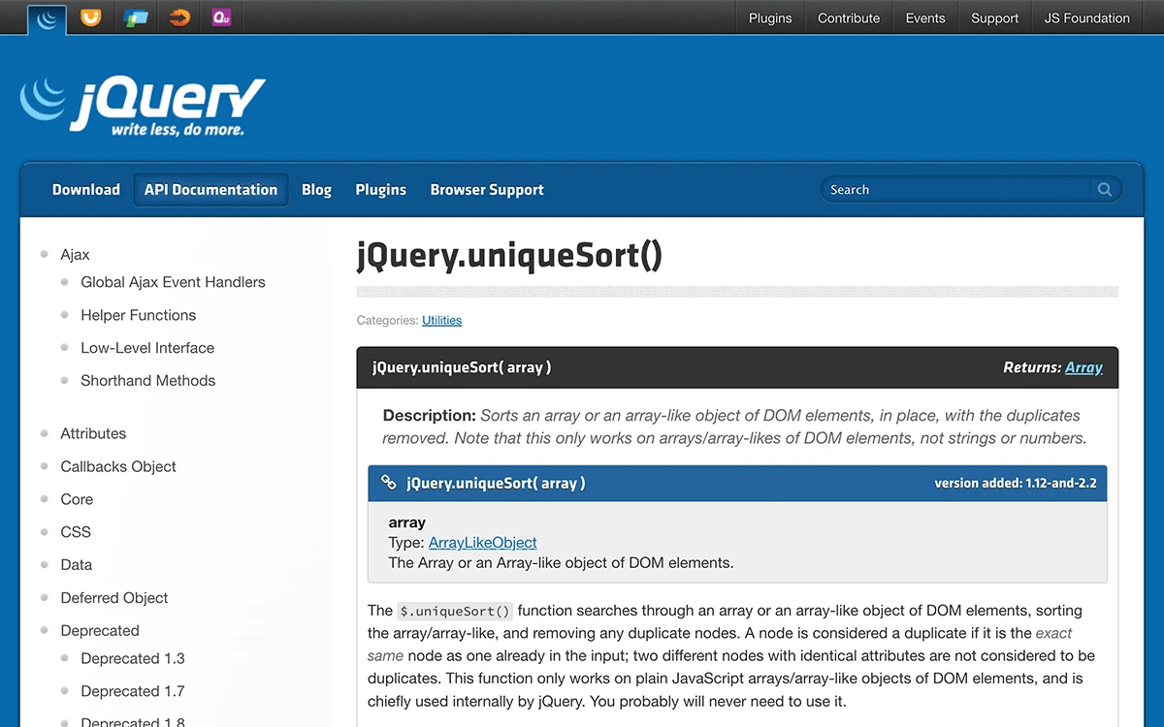Open the jQuery project icon in top bar
The width and height of the screenshot is (1164, 727).
point(47,17)
